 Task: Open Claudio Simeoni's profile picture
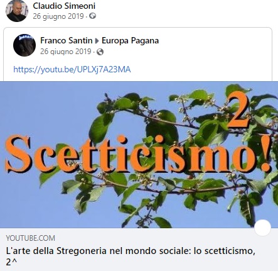(17, 11)
